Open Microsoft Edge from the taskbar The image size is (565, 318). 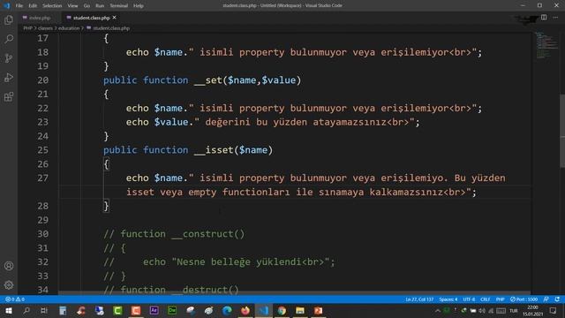(x=227, y=310)
